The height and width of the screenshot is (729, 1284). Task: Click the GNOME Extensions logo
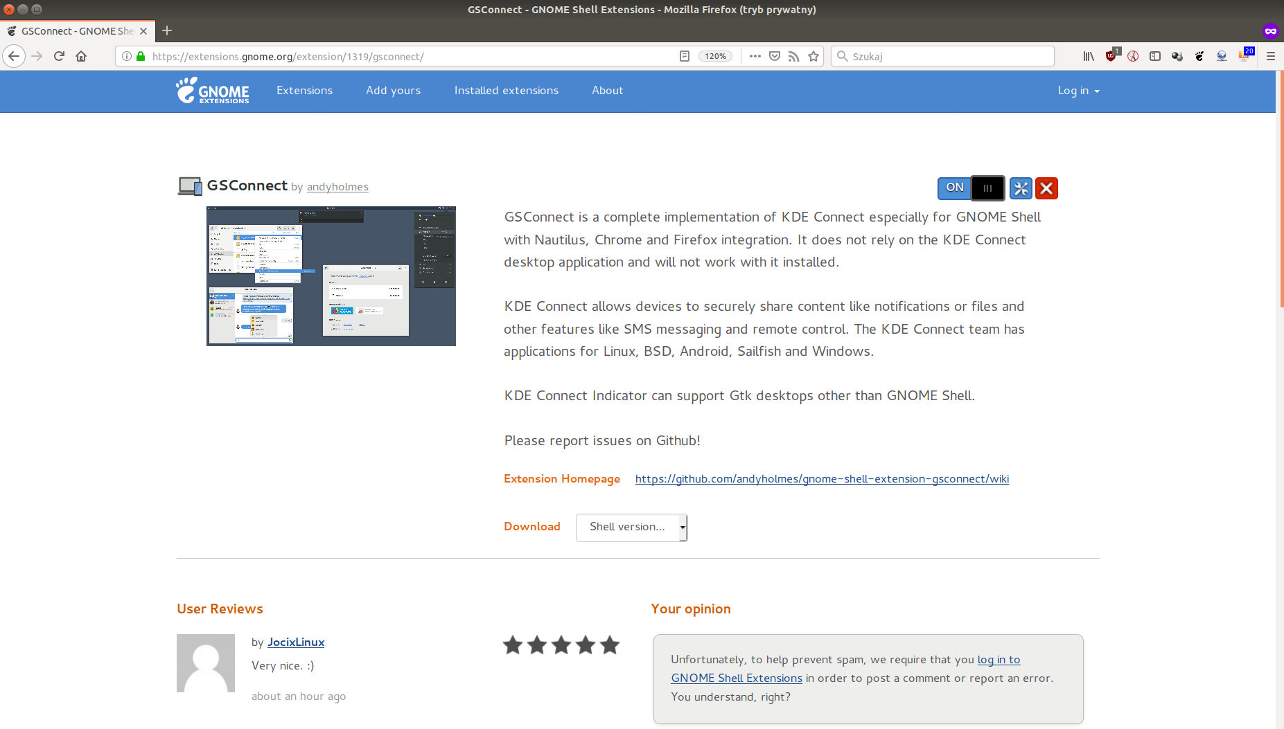[x=212, y=91]
